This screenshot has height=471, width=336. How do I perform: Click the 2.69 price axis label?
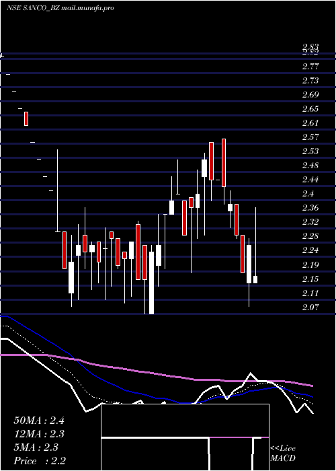(x=310, y=95)
